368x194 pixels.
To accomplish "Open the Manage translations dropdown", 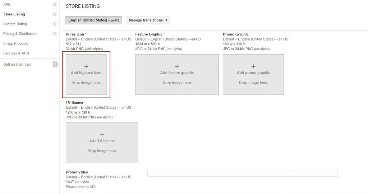I will click(148, 20).
